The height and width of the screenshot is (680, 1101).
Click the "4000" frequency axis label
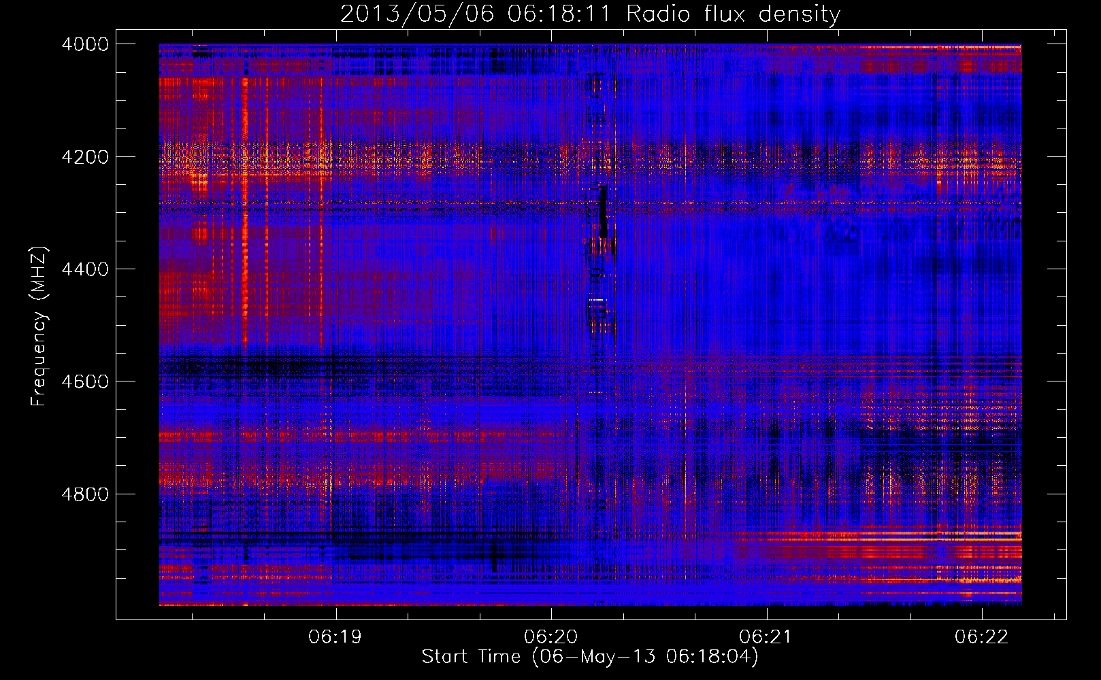pyautogui.click(x=84, y=44)
